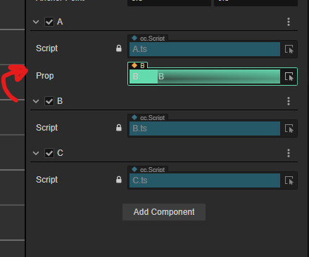Collapse the B component section
Image resolution: width=309 pixels, height=257 pixels.
pos(36,101)
